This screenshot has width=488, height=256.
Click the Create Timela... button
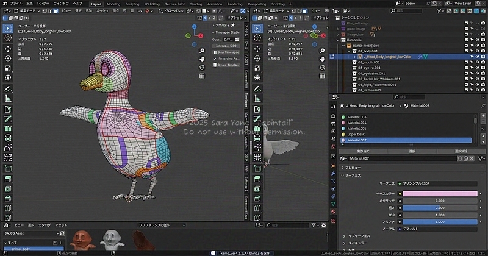click(226, 65)
